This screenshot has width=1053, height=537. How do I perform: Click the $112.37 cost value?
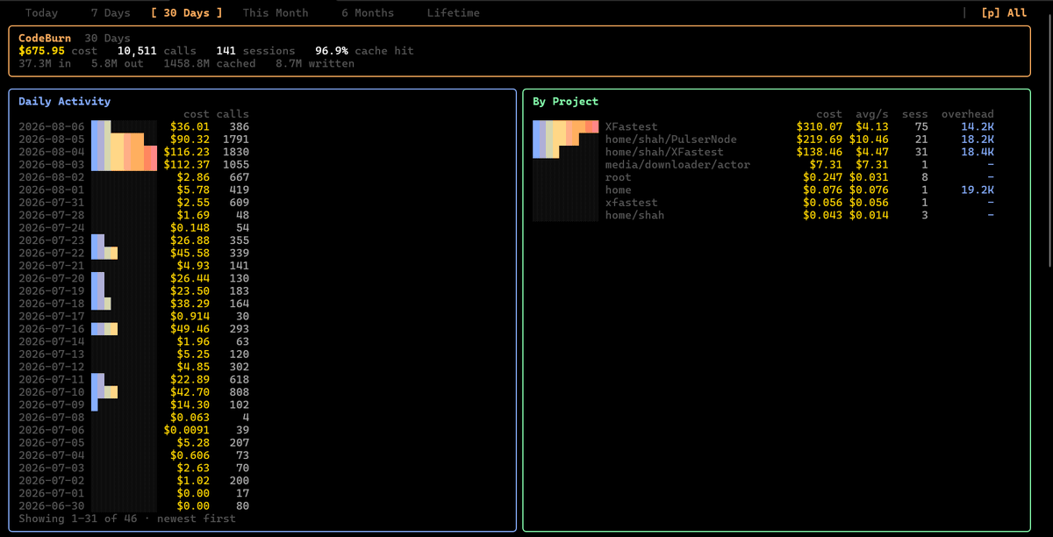[186, 165]
